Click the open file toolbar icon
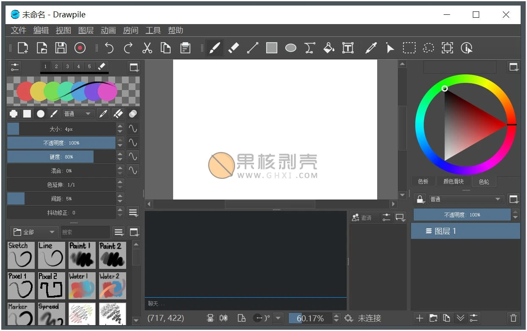527x331 pixels. coord(42,48)
